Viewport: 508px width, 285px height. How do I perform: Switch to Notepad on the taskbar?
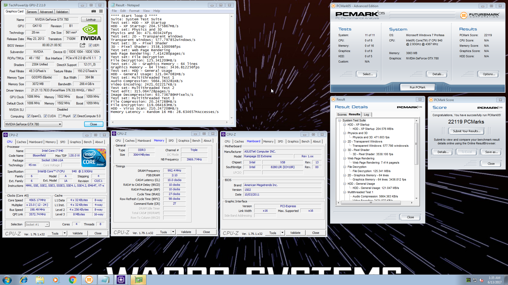click(x=105, y=280)
